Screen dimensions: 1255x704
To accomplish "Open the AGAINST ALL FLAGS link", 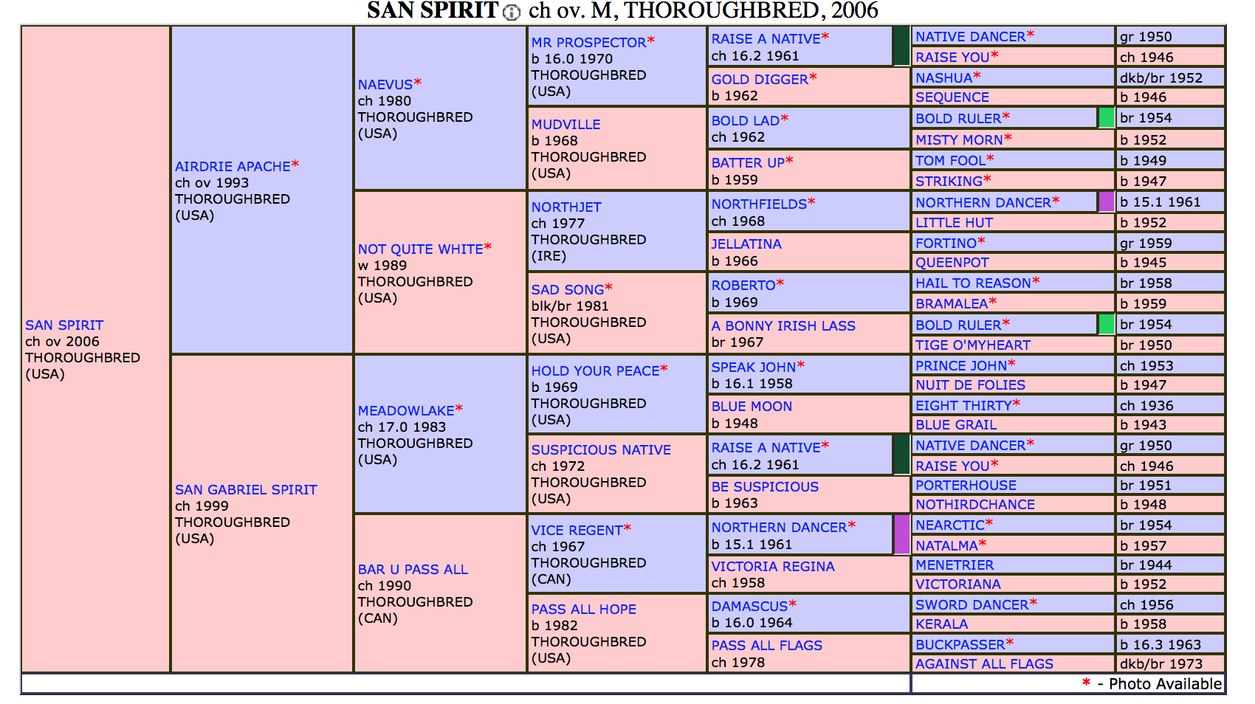I will click(x=983, y=663).
